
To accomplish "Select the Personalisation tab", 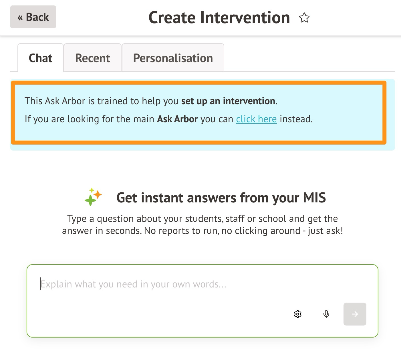I will [173, 58].
